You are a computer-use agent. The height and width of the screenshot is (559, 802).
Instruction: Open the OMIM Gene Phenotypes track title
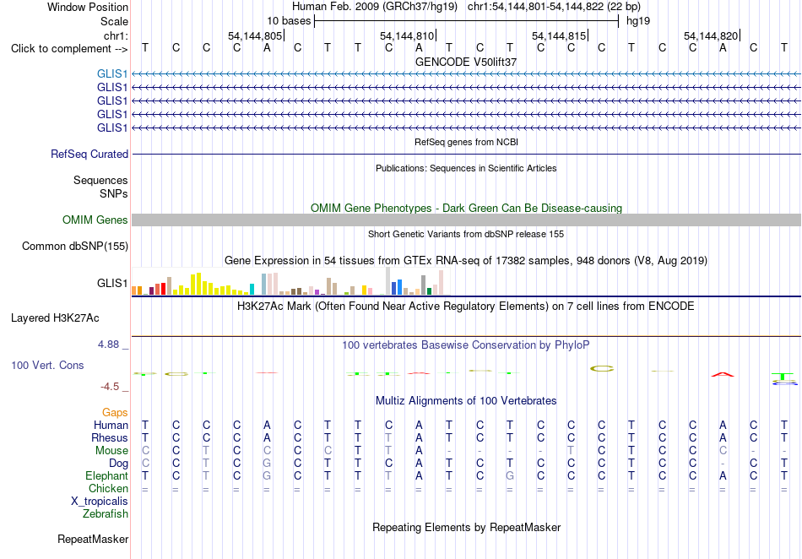coord(466,209)
